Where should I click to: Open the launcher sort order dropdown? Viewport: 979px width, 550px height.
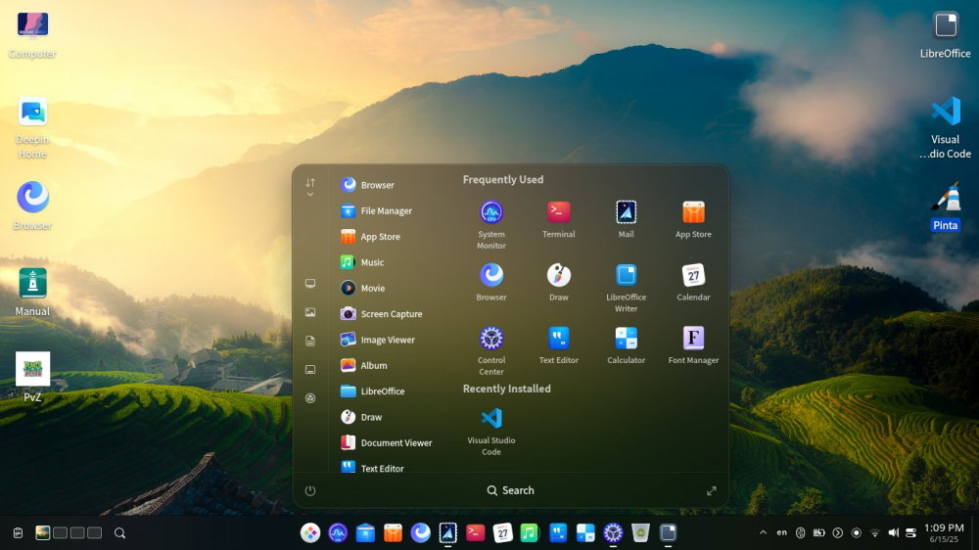click(x=310, y=187)
